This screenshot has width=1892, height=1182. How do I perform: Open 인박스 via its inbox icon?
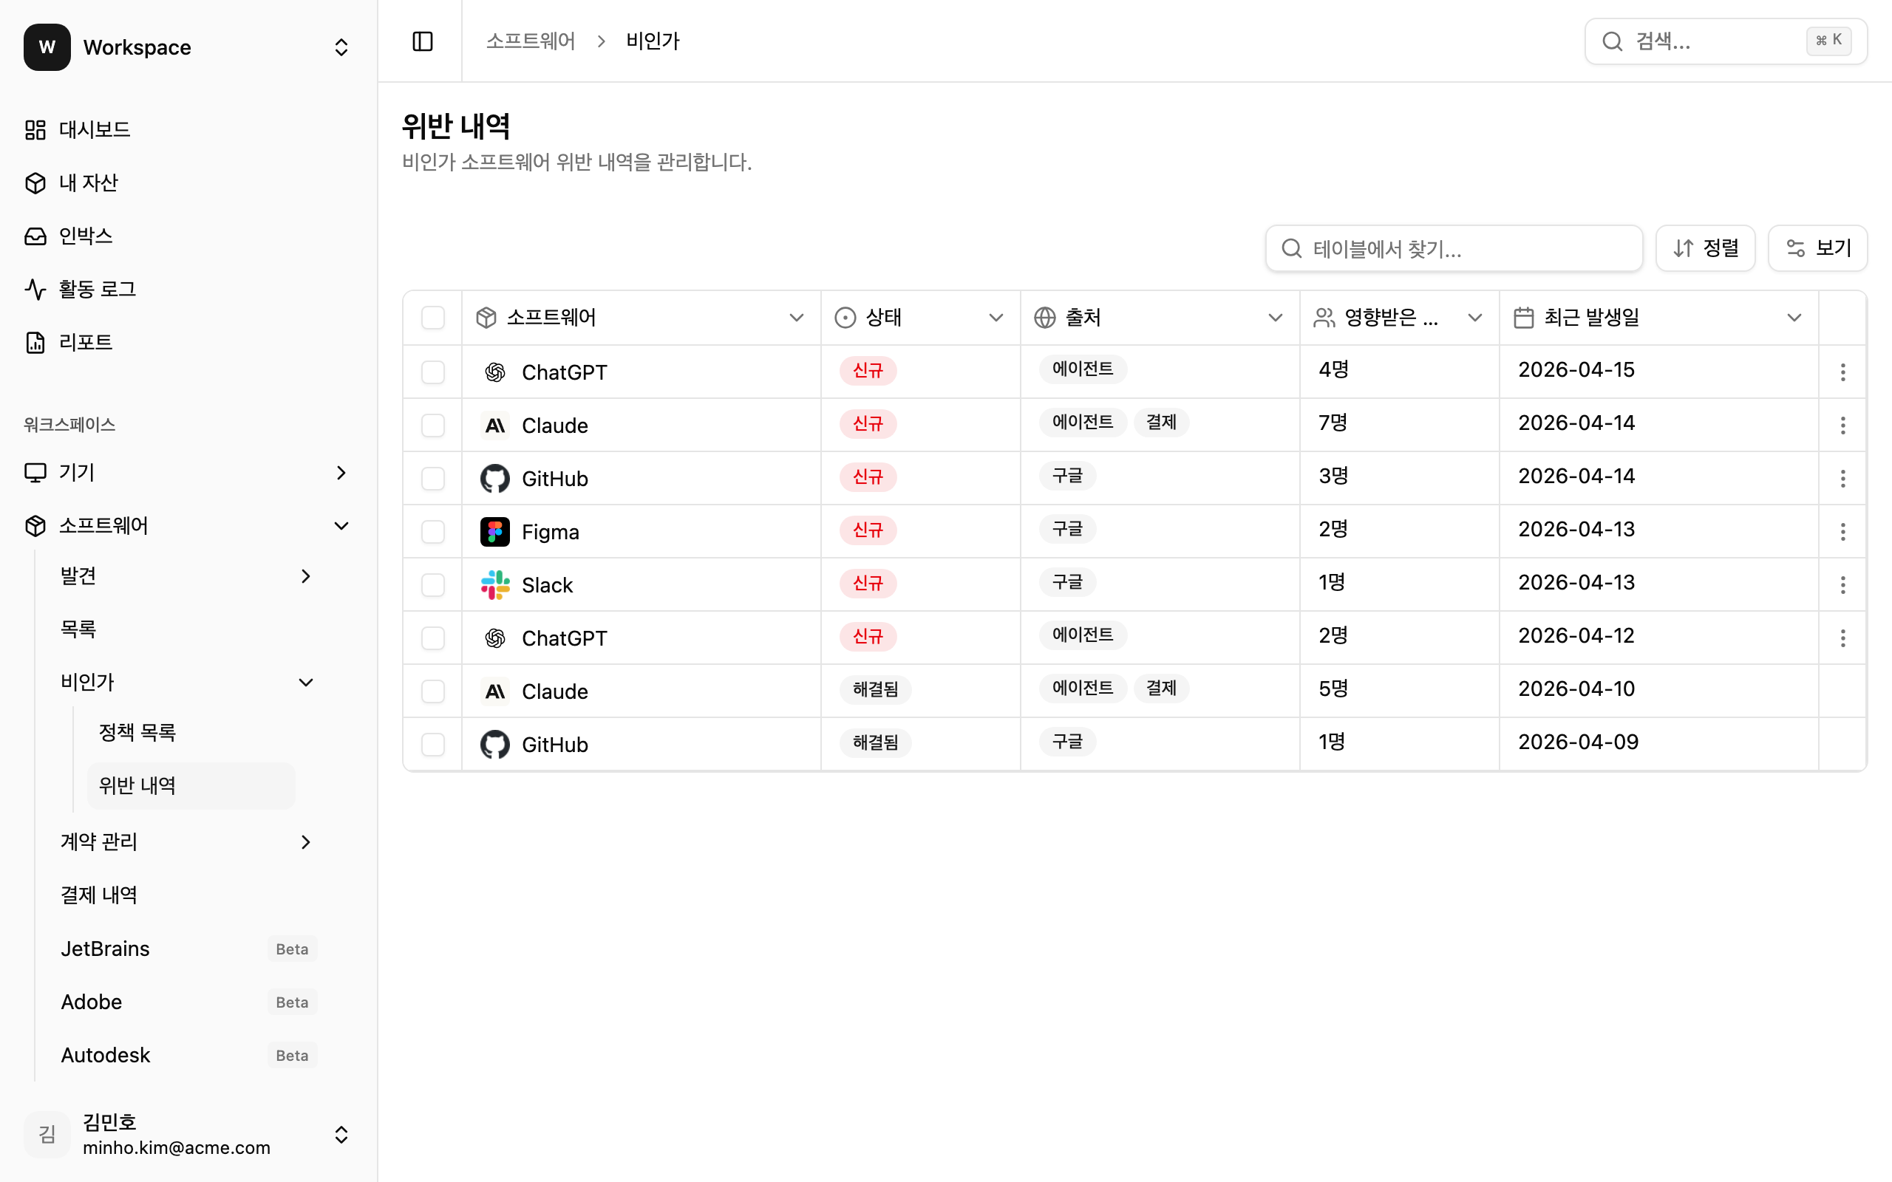click(x=35, y=236)
